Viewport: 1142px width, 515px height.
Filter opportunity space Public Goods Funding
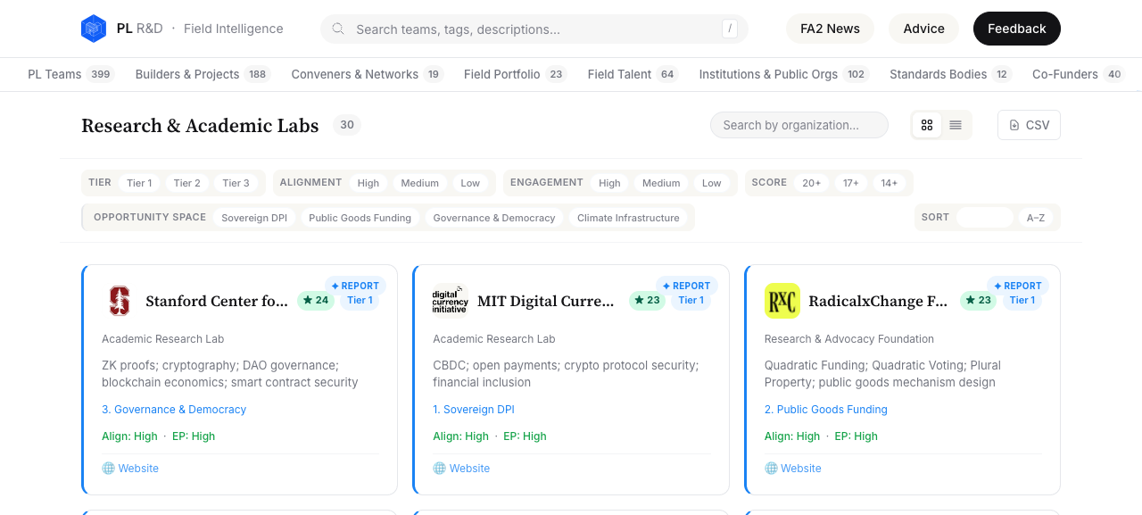coord(360,218)
